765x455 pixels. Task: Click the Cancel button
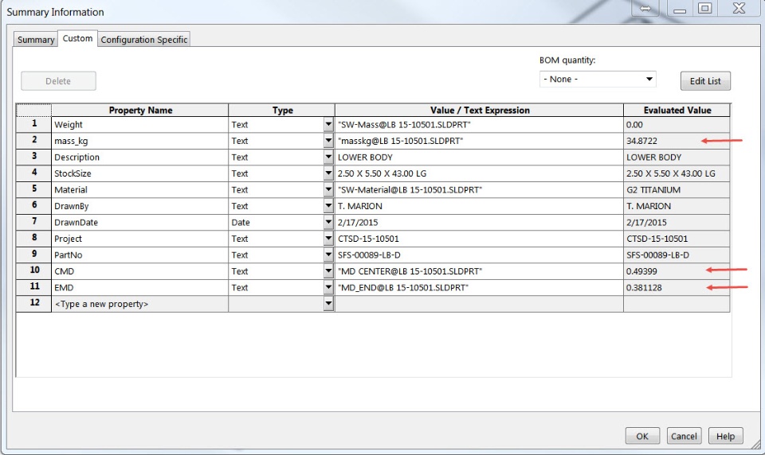(x=684, y=436)
